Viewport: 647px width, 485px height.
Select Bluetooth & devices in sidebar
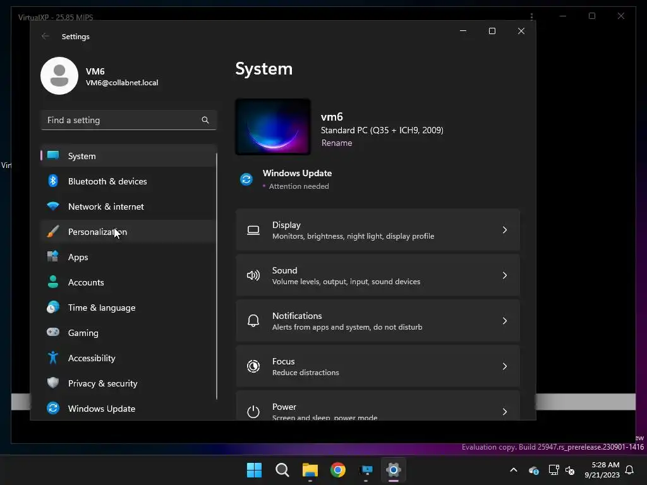coord(107,181)
